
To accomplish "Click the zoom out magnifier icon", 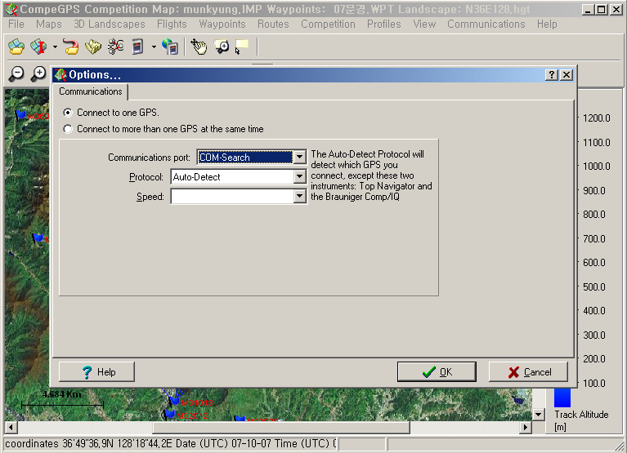I will (17, 73).
